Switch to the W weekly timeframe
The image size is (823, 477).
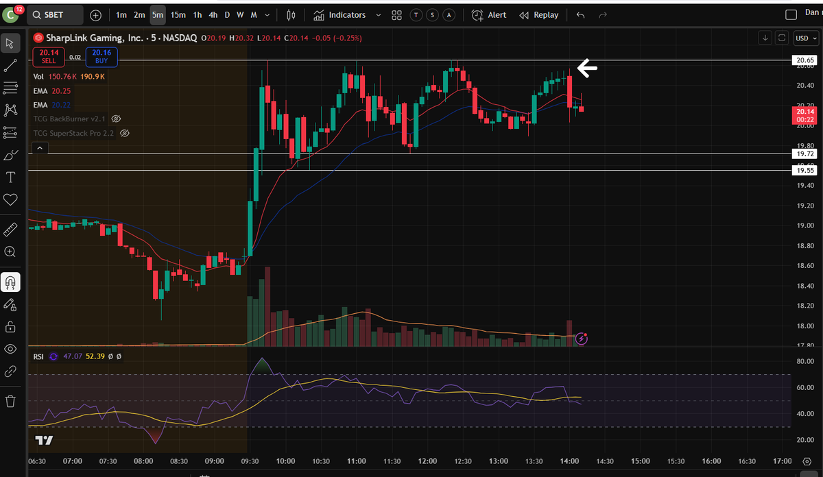(240, 14)
